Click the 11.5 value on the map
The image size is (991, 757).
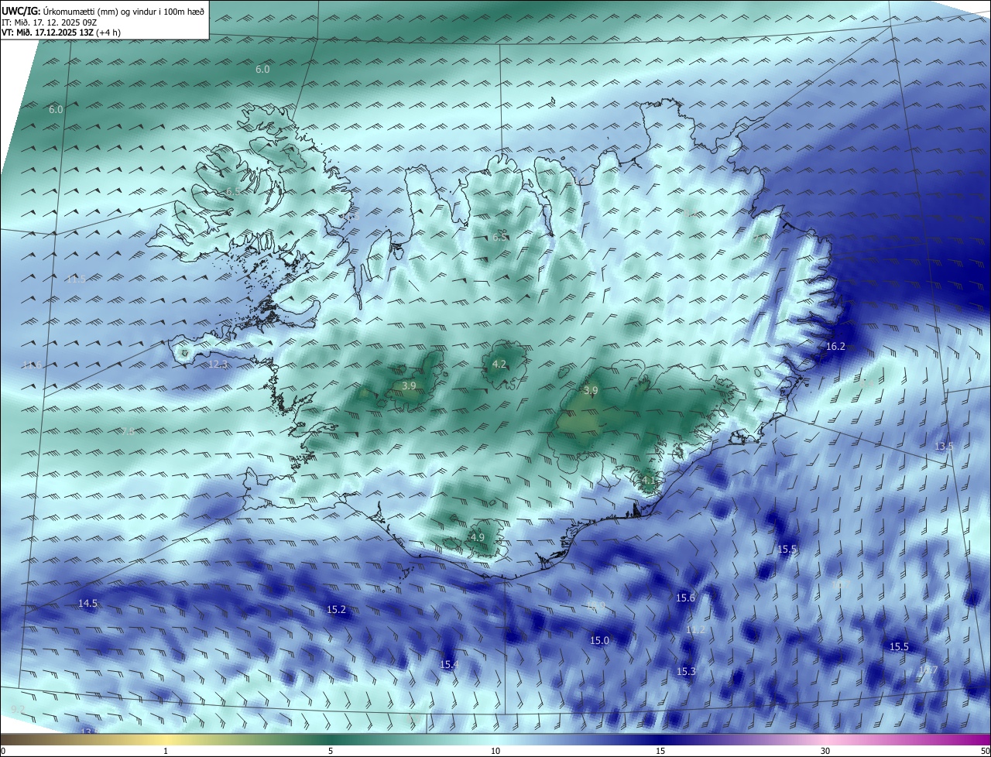75,279
